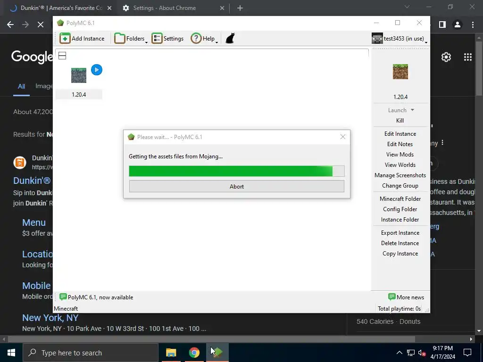Toggle the Chrome side panel icon

pos(442,25)
